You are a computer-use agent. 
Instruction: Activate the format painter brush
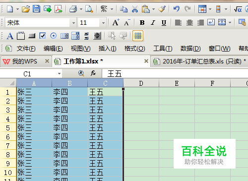tap(162, 9)
